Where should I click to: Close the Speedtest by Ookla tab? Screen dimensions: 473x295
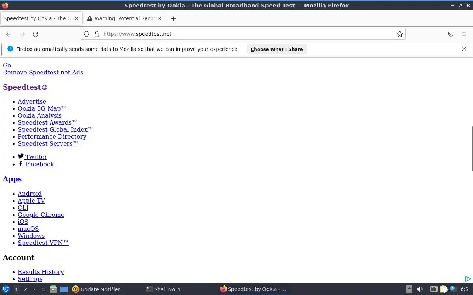(x=77, y=18)
